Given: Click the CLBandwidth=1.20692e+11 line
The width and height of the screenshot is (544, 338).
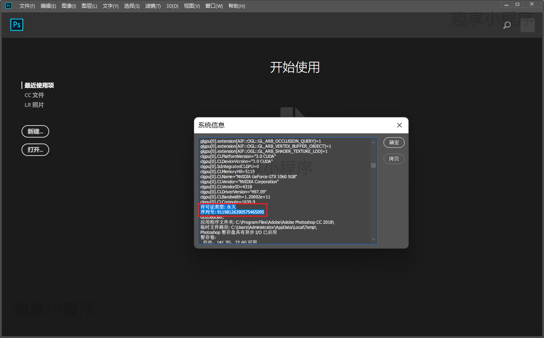Looking at the screenshot, I should pos(235,197).
